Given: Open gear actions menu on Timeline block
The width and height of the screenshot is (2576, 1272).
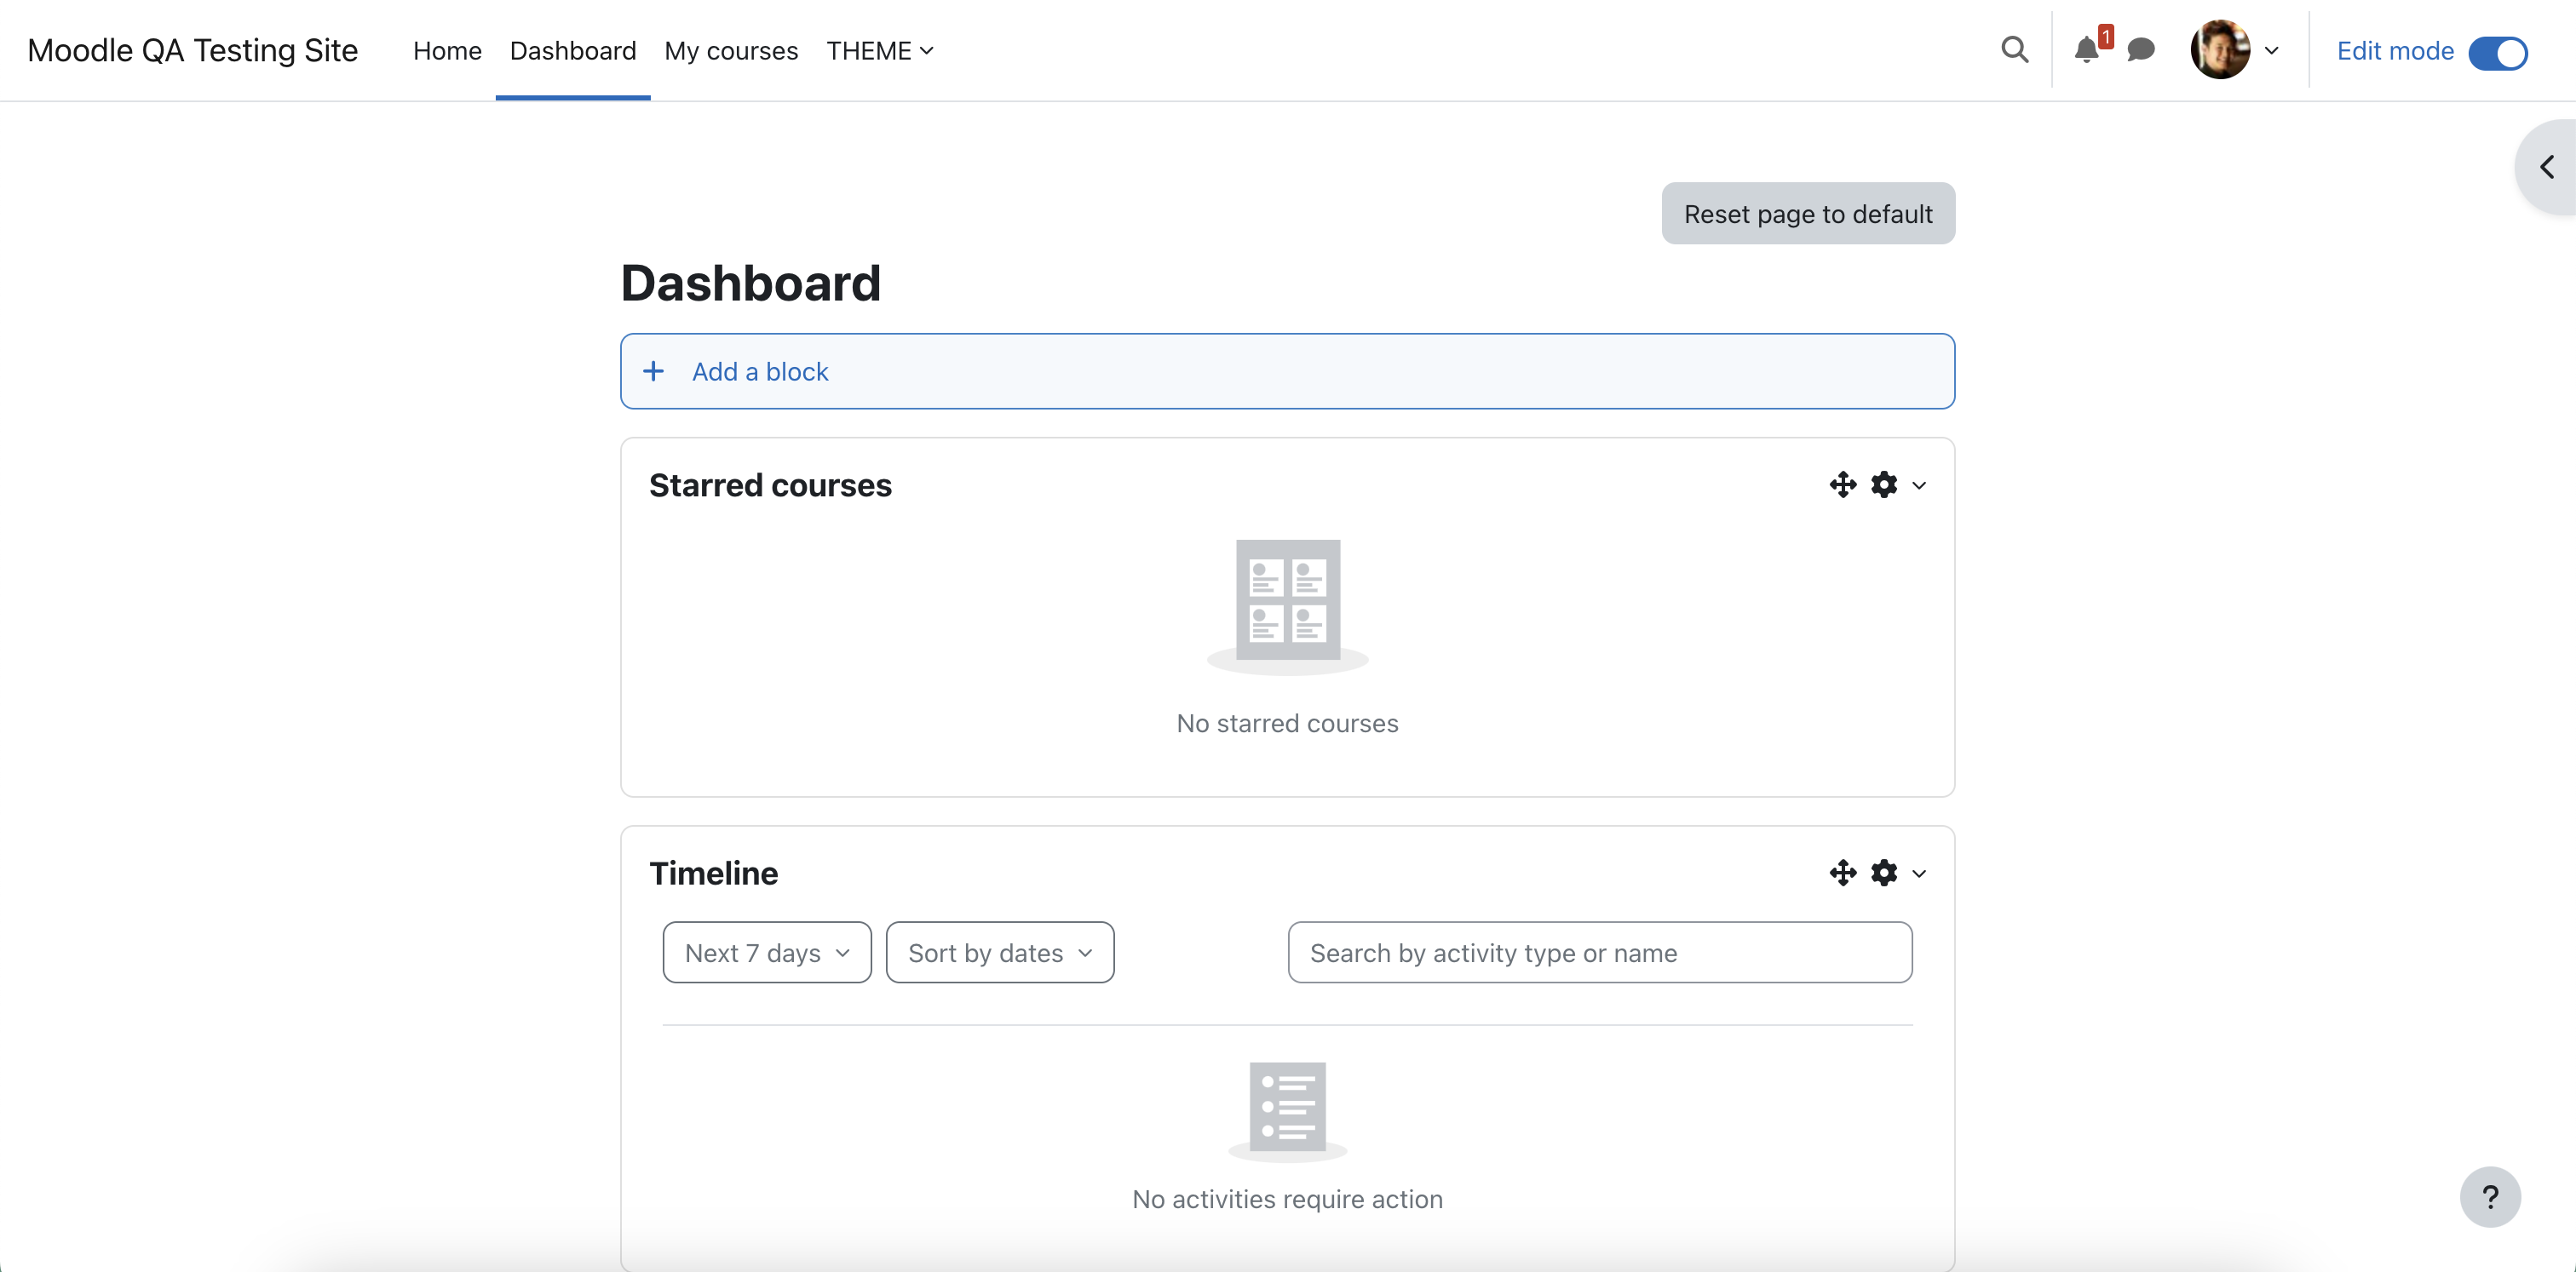Looking at the screenshot, I should pos(1884,874).
